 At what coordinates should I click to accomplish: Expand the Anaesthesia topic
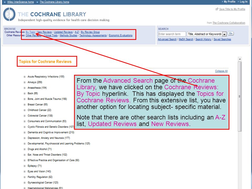(x=25, y=88)
